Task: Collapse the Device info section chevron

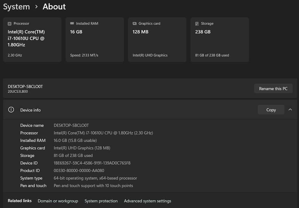Action: pyautogui.click(x=290, y=110)
